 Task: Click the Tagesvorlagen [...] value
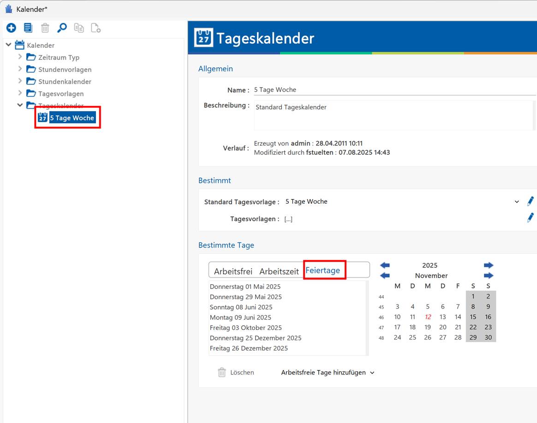pyautogui.click(x=288, y=219)
